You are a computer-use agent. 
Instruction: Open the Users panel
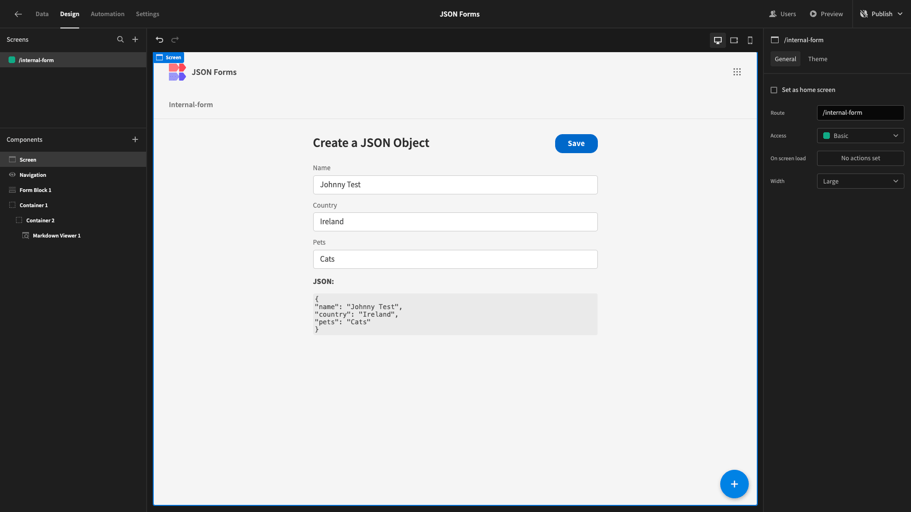click(x=783, y=14)
